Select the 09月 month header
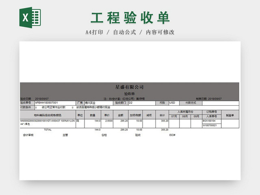This screenshot has height=195, width=260. click(x=196, y=117)
